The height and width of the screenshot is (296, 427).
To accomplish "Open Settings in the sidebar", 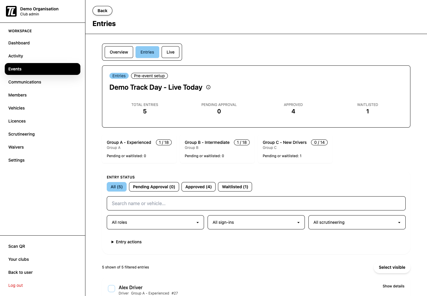I will (42, 160).
